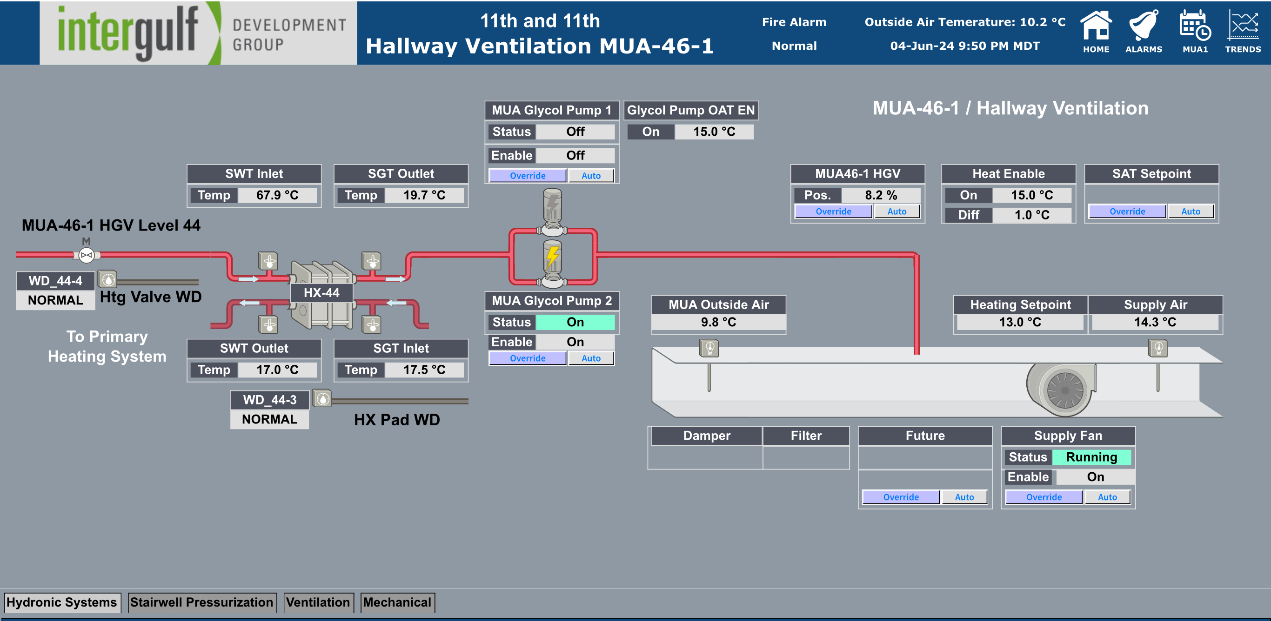Click the WD_44-3 NORMAL status
The image size is (1271, 621).
(269, 419)
